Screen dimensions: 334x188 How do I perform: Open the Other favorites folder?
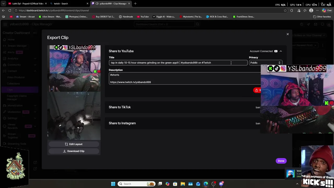point(322,17)
